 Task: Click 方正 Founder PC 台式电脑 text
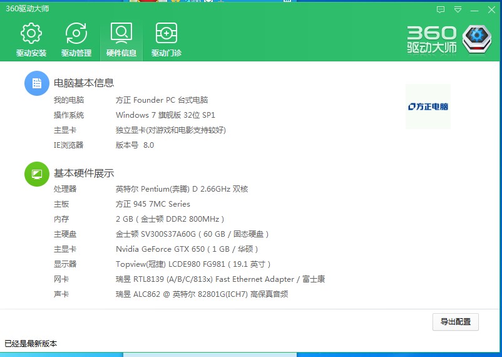(161, 100)
